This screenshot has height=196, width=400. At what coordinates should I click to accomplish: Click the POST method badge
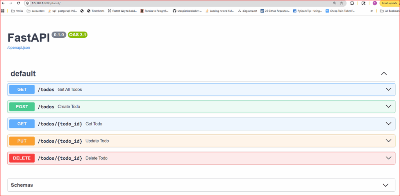coord(22,107)
